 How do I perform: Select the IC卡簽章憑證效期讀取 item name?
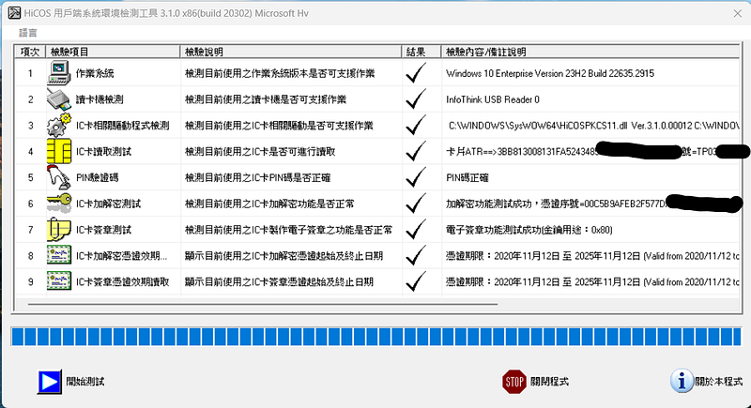(123, 281)
